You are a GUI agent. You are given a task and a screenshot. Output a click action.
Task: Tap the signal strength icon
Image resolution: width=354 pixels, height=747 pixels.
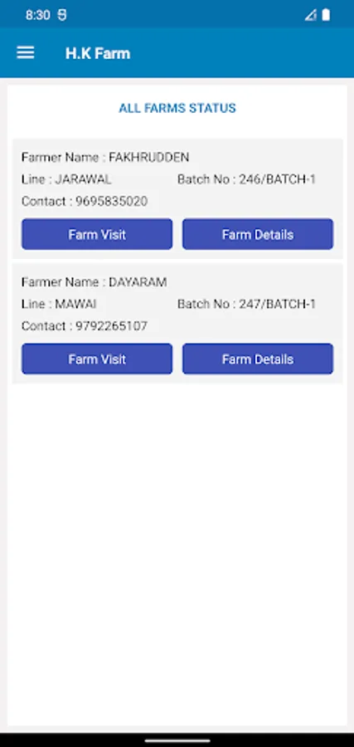[x=311, y=15]
